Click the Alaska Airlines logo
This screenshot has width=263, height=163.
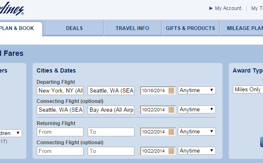click(11, 9)
